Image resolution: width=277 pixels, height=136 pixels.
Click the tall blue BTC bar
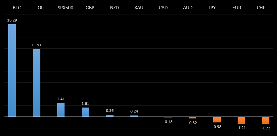click(12, 70)
